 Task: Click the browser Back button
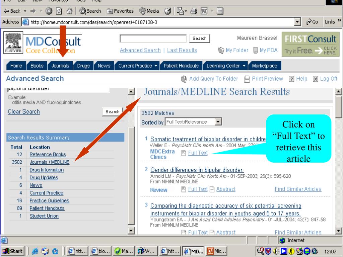click(x=12, y=11)
